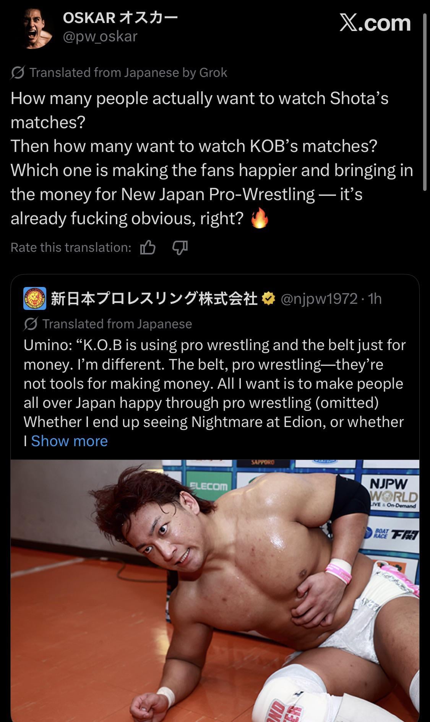Tap the OSKAR オスカー display name

120,18
